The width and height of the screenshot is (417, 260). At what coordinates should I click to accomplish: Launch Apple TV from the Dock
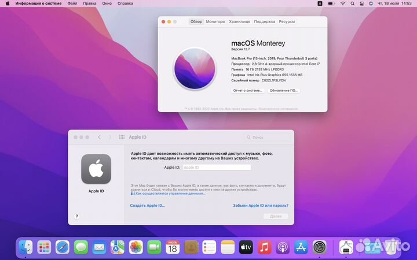(x=246, y=247)
